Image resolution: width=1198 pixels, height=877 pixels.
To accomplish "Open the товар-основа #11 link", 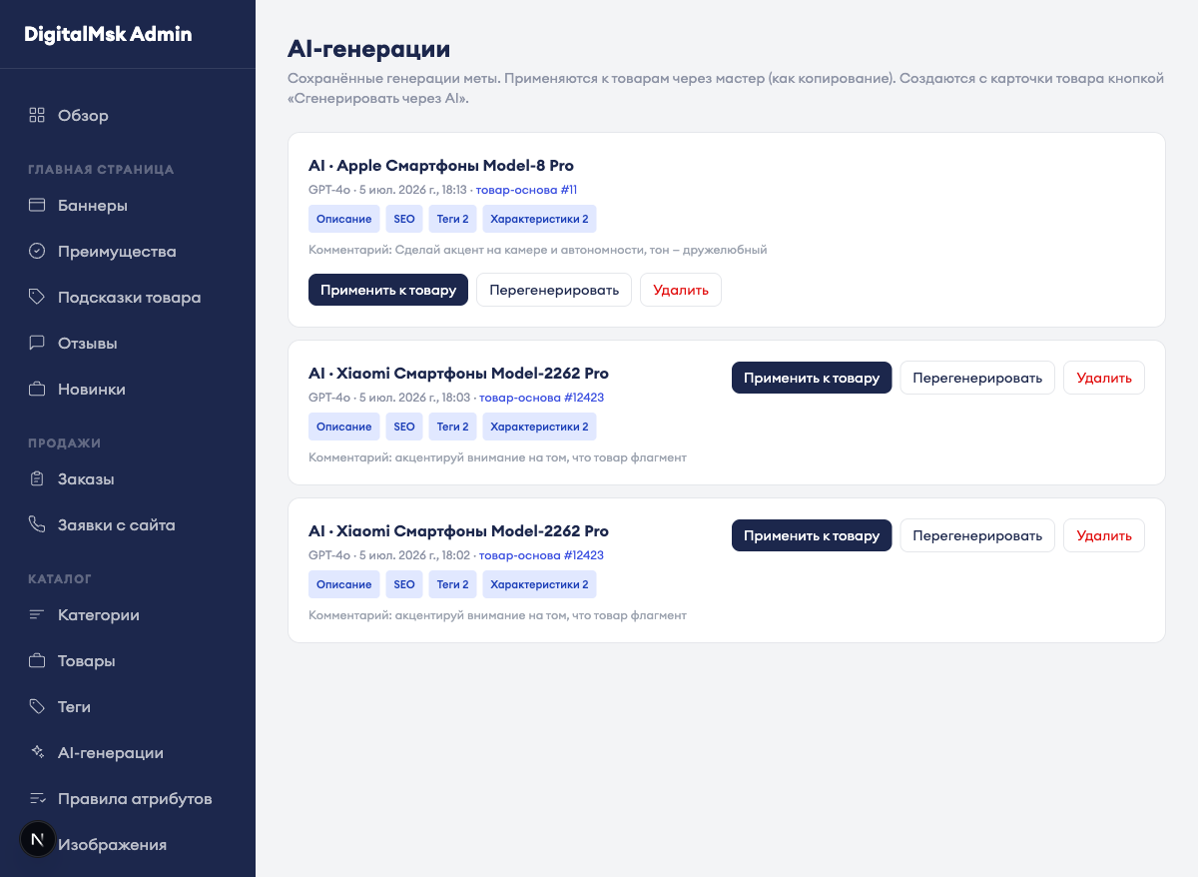I will [x=526, y=190].
